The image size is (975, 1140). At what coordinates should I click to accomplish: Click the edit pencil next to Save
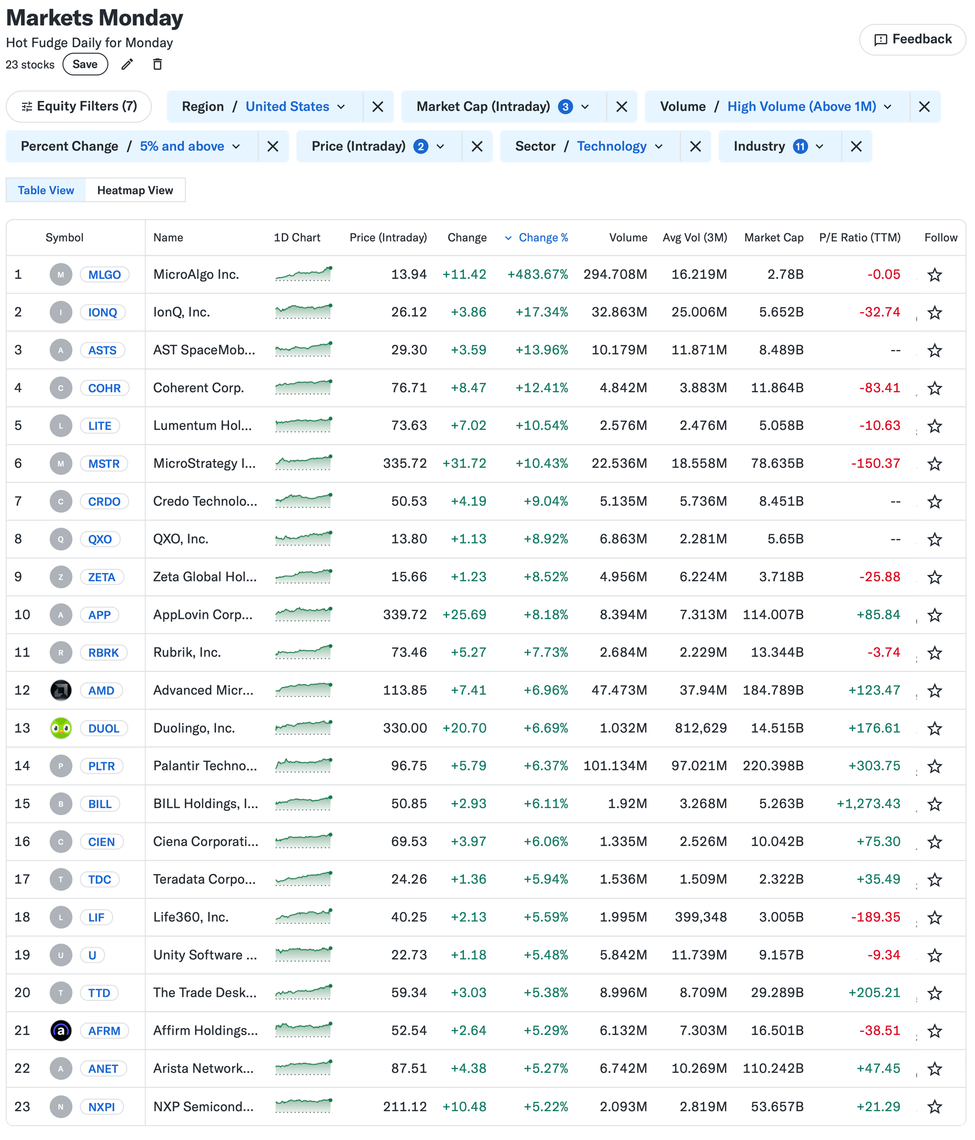click(x=128, y=64)
